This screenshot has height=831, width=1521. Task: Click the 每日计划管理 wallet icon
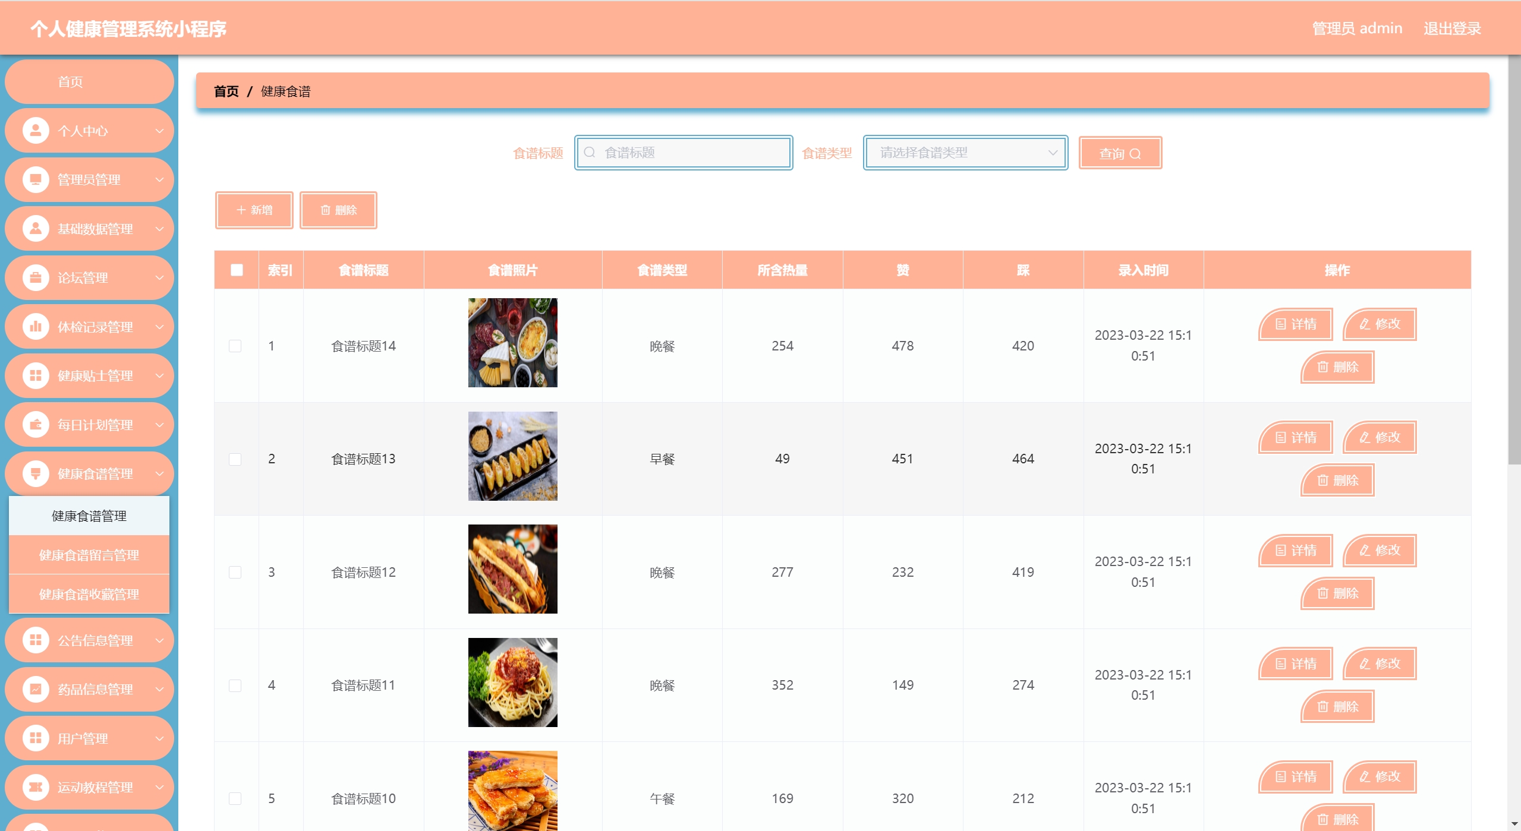tap(36, 425)
